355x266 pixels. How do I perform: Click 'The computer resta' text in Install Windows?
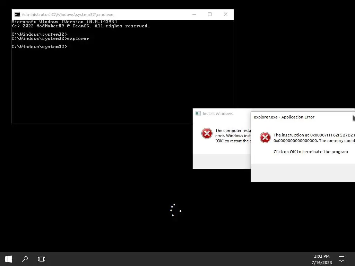pyautogui.click(x=233, y=131)
